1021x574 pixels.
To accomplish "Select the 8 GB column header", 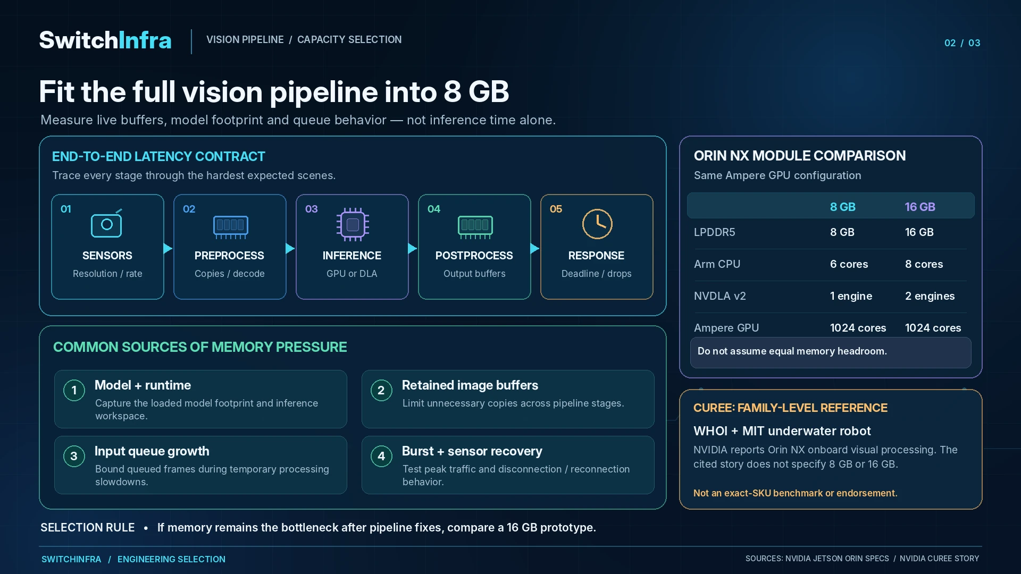I will coord(842,207).
